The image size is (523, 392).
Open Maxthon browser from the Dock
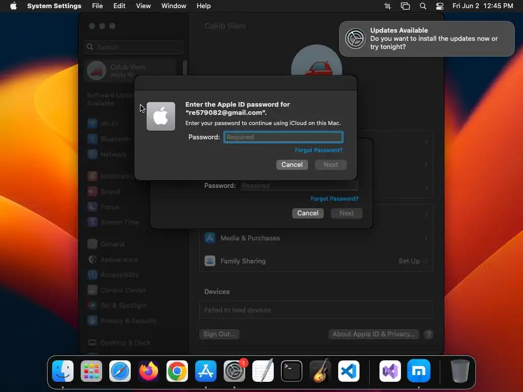coord(419,371)
